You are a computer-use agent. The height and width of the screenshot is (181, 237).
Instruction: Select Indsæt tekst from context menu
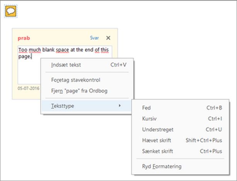[x=66, y=65]
